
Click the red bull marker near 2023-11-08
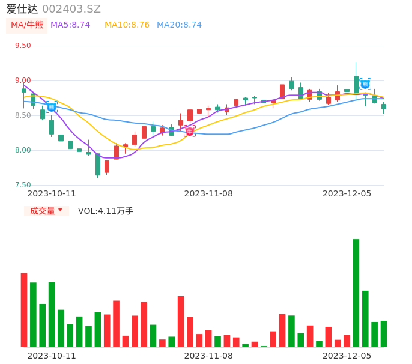coord(190,131)
